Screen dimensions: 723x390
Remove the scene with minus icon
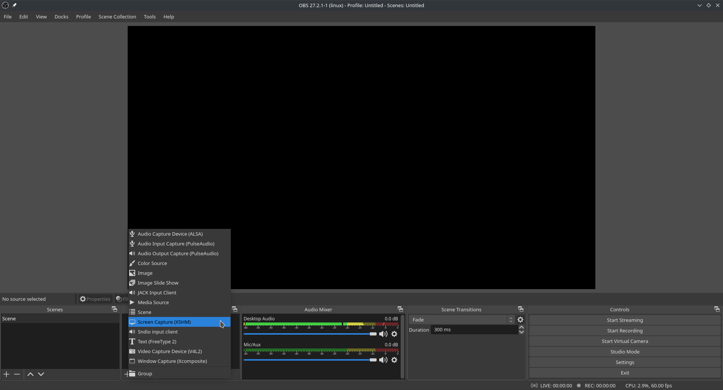click(17, 374)
